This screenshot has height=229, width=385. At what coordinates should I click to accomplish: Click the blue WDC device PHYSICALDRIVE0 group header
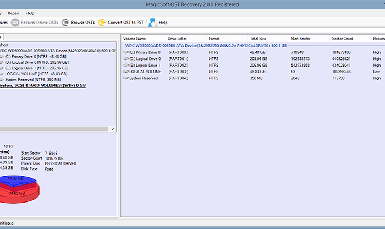[206, 46]
